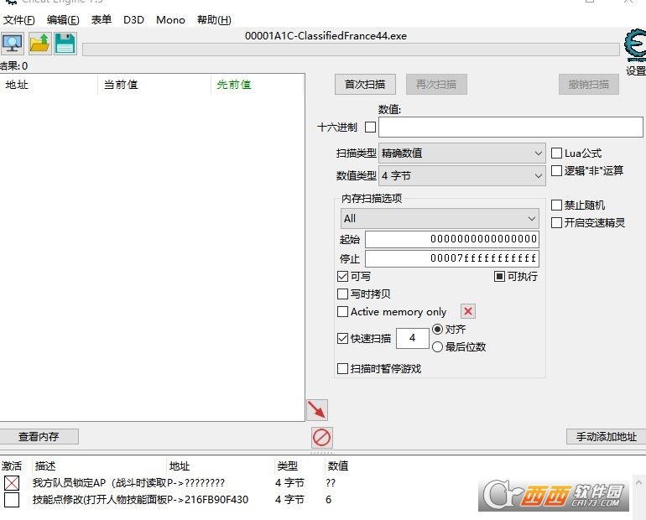
Task: Toggle activation box for 我方队员锁定AP entry
Action: coord(12,483)
